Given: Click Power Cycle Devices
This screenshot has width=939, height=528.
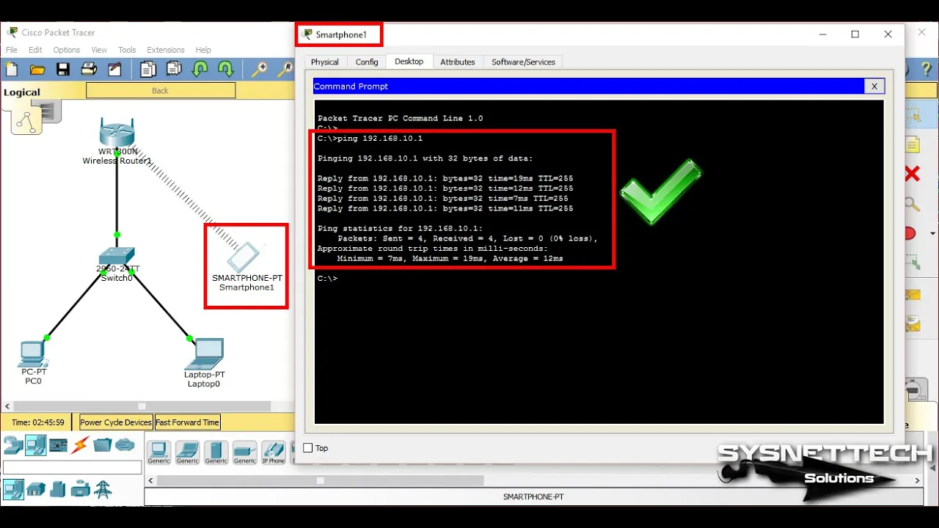Looking at the screenshot, I should [x=116, y=422].
